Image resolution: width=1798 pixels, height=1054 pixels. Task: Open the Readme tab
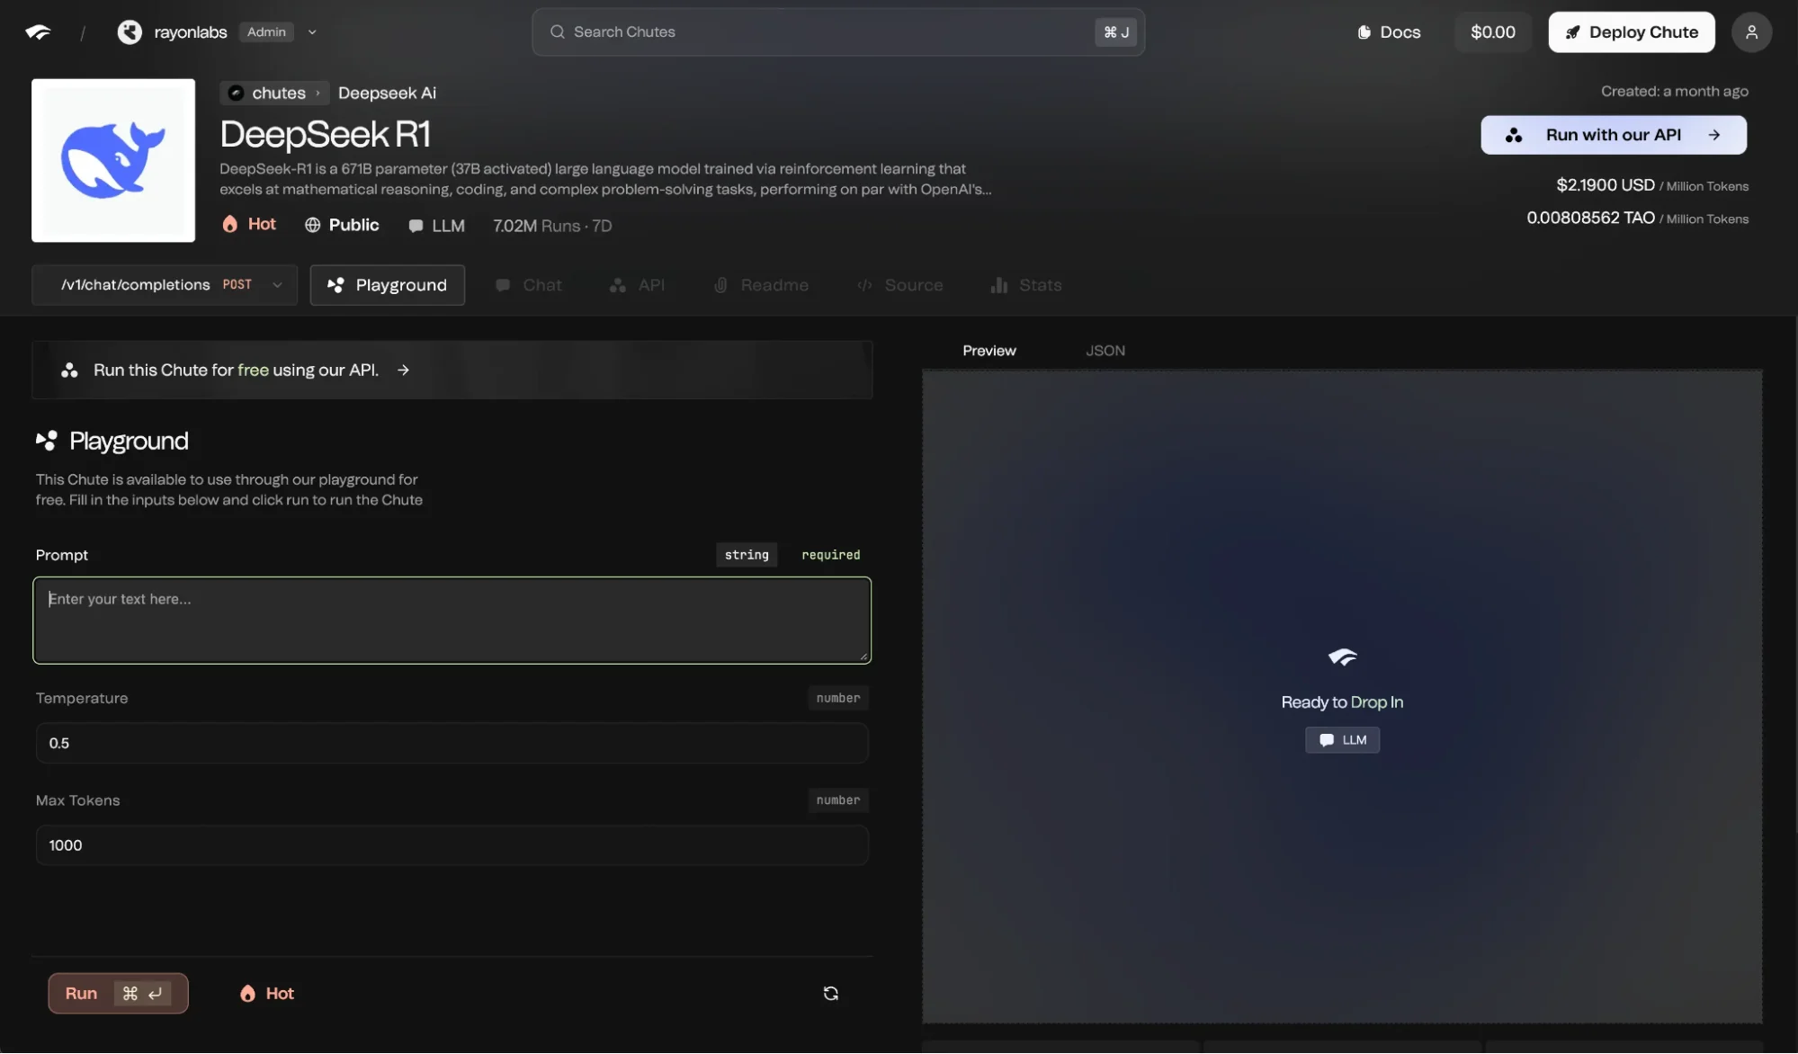[x=761, y=285]
